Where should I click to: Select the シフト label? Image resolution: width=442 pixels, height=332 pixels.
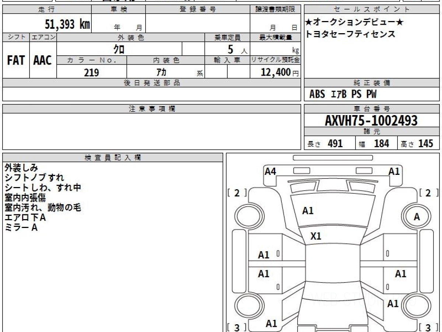pos(16,37)
